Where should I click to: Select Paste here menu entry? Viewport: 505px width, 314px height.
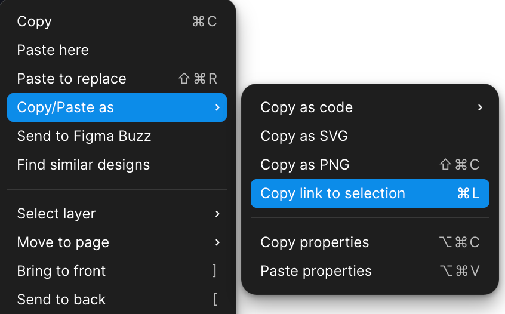(x=117, y=50)
